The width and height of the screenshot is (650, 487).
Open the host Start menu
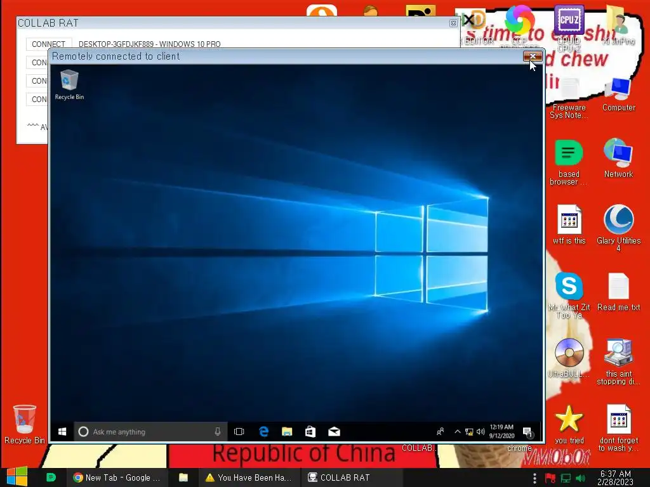coord(17,477)
